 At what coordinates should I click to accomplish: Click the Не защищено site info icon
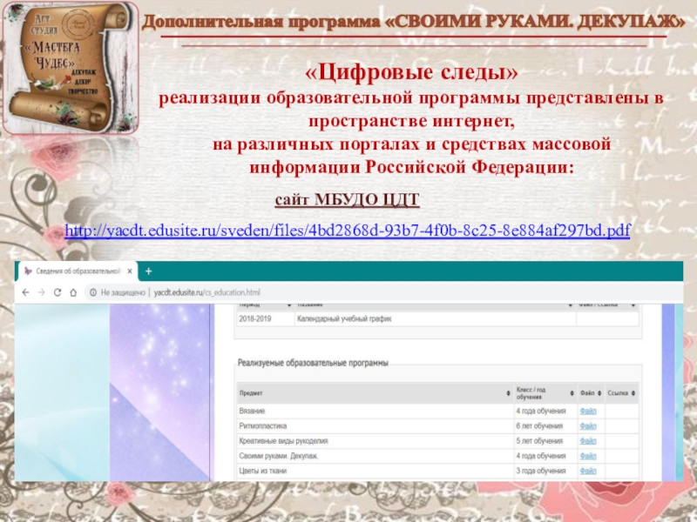coord(93,292)
